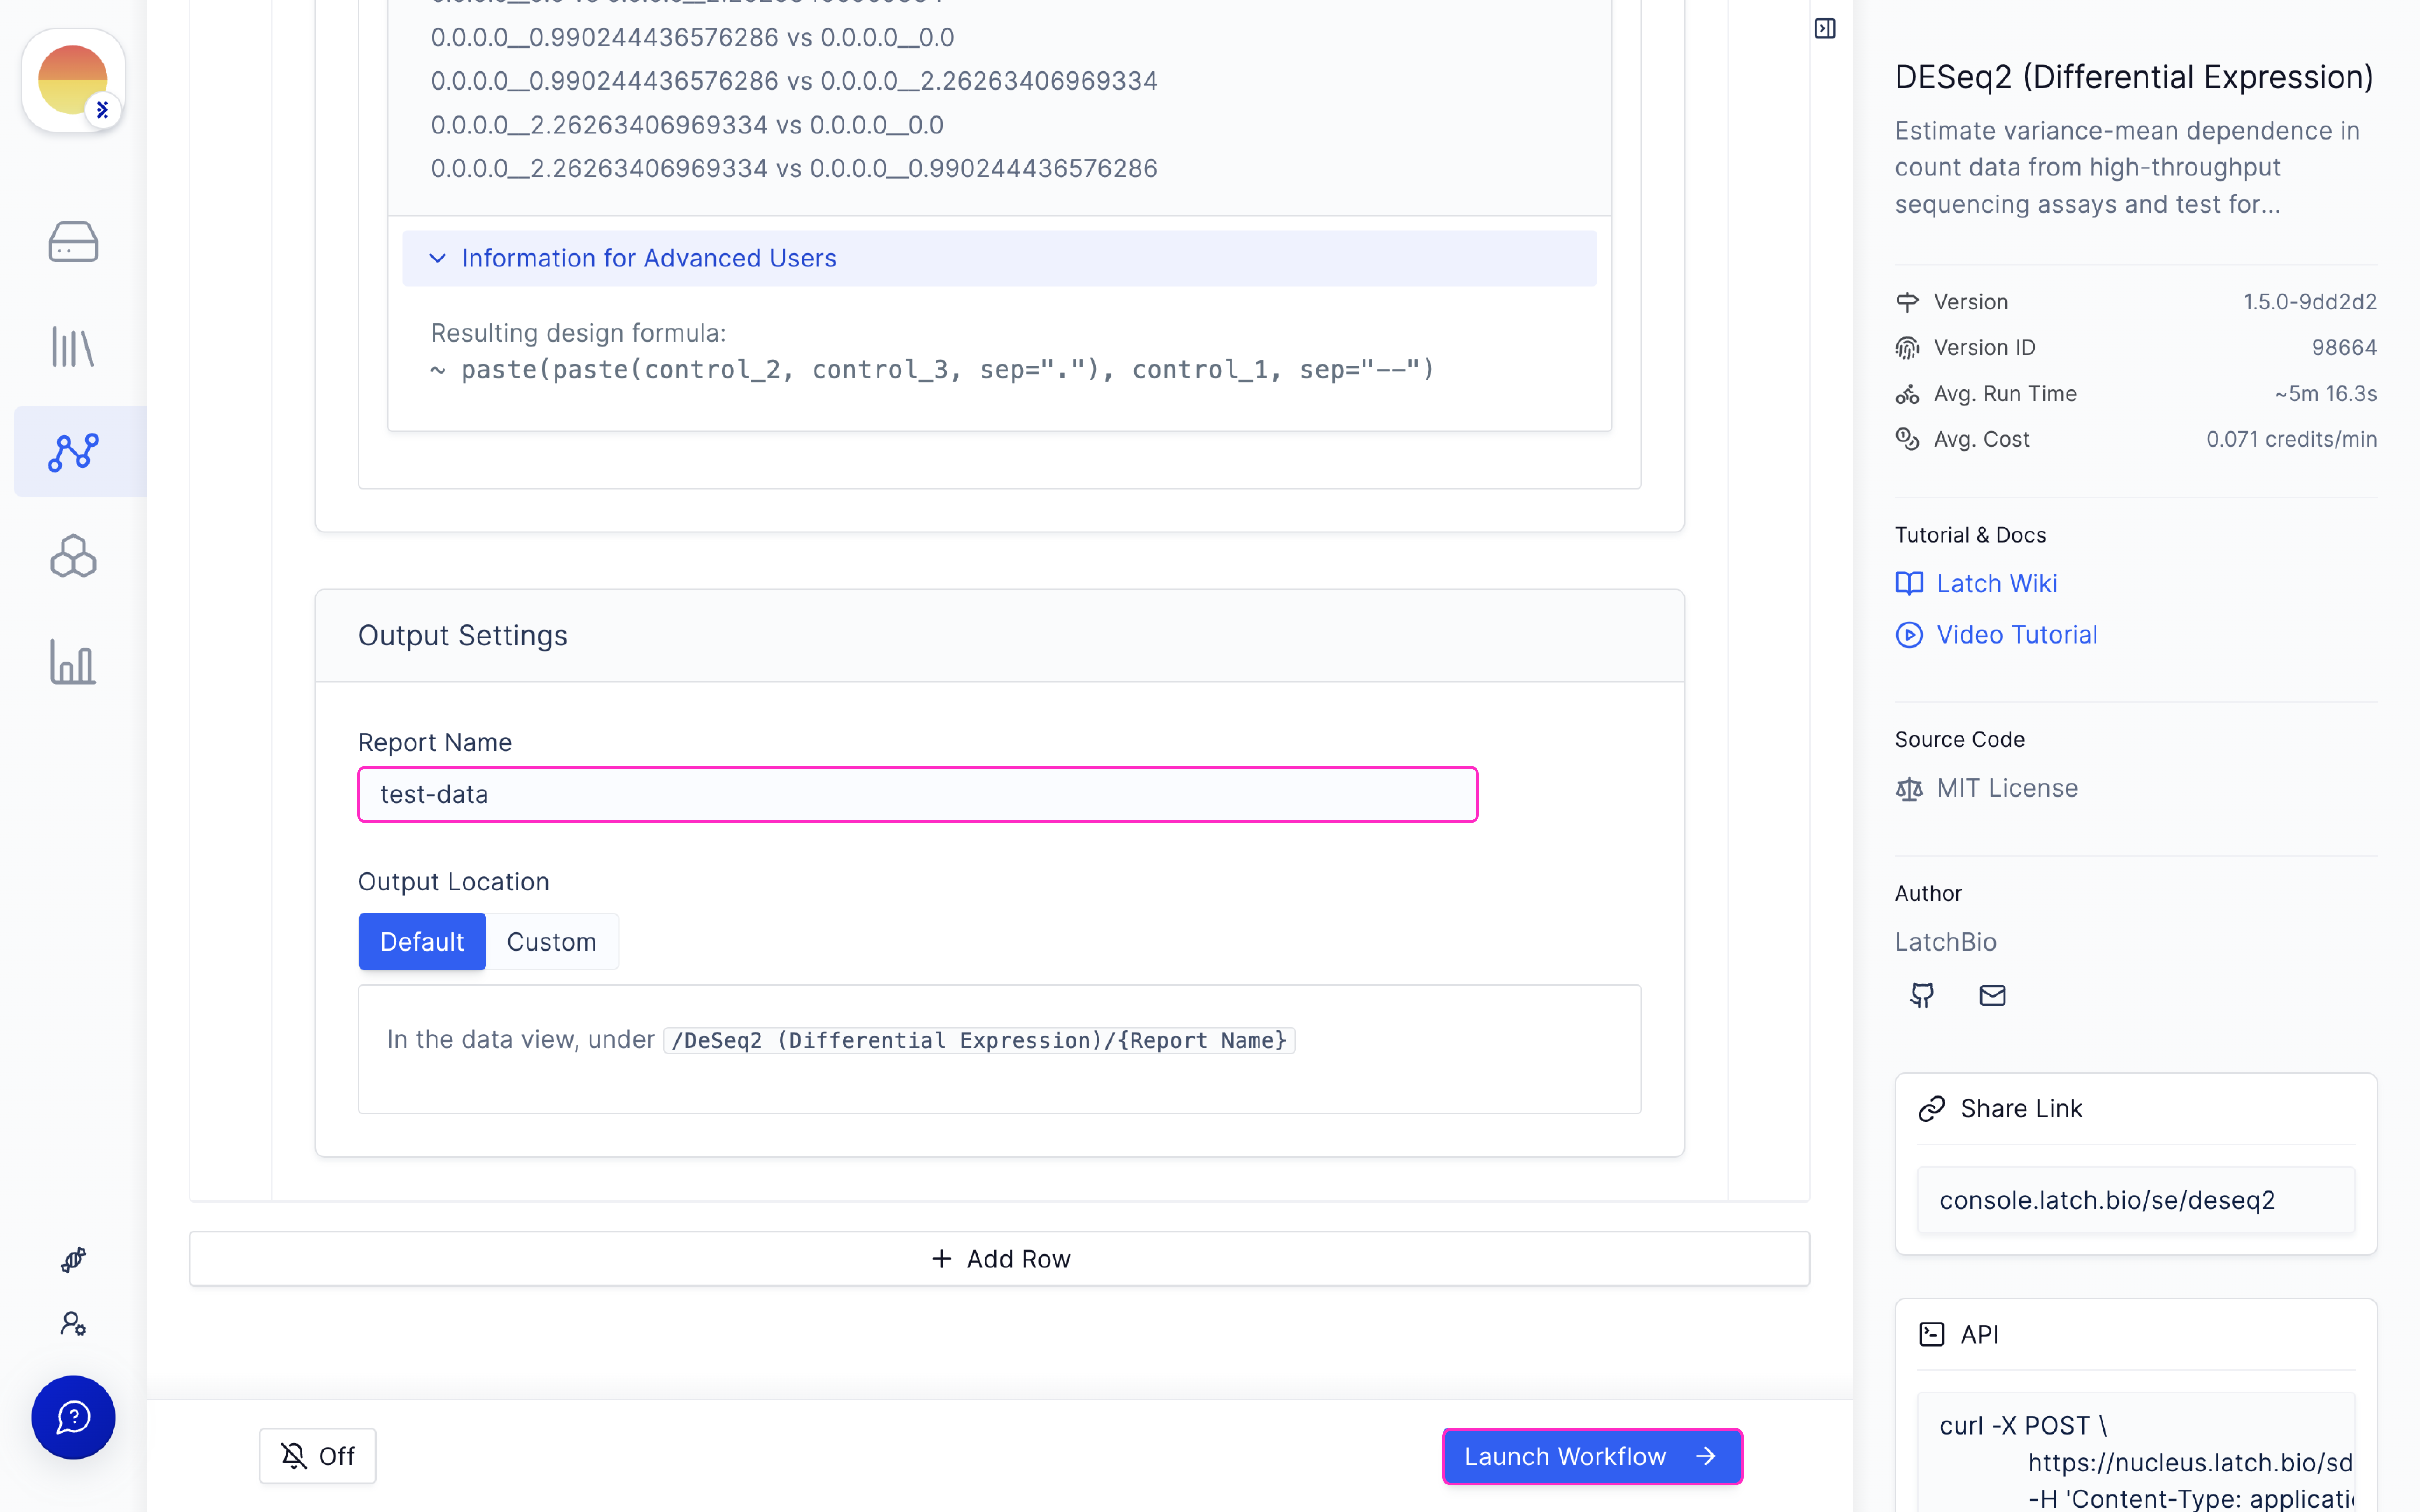Click the Share Link chain icon
Screen dimensions: 2420x1512
1932,1109
